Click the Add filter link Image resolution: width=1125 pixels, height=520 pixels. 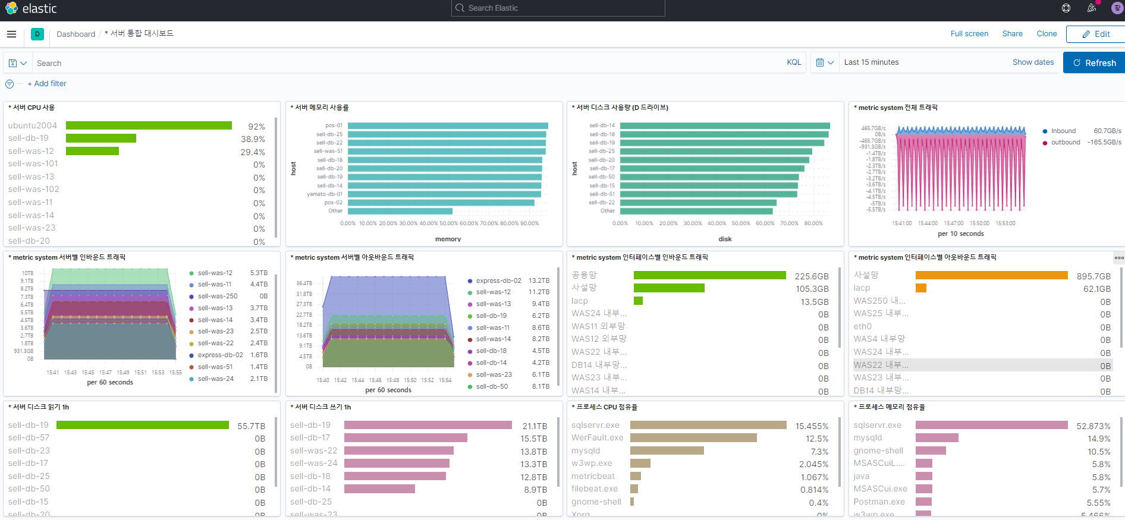47,84
